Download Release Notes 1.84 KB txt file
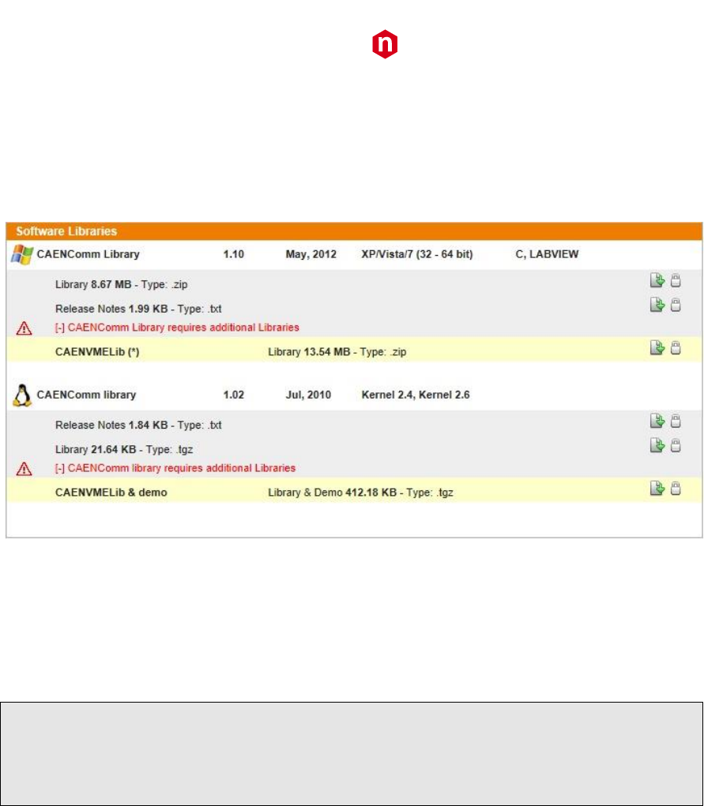This screenshot has width=704, height=806. click(657, 421)
